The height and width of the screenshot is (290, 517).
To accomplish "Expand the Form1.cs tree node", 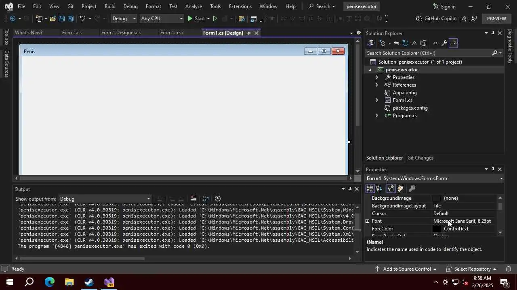I will [x=377, y=100].
